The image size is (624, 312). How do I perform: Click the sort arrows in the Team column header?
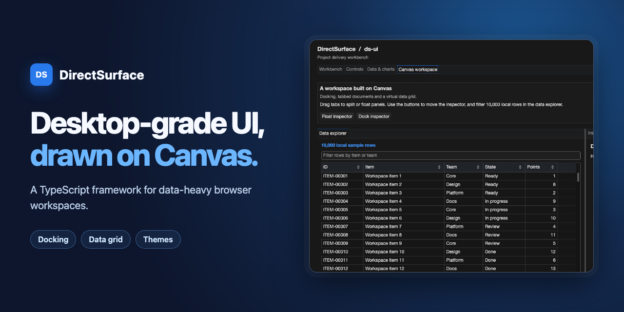[478, 167]
